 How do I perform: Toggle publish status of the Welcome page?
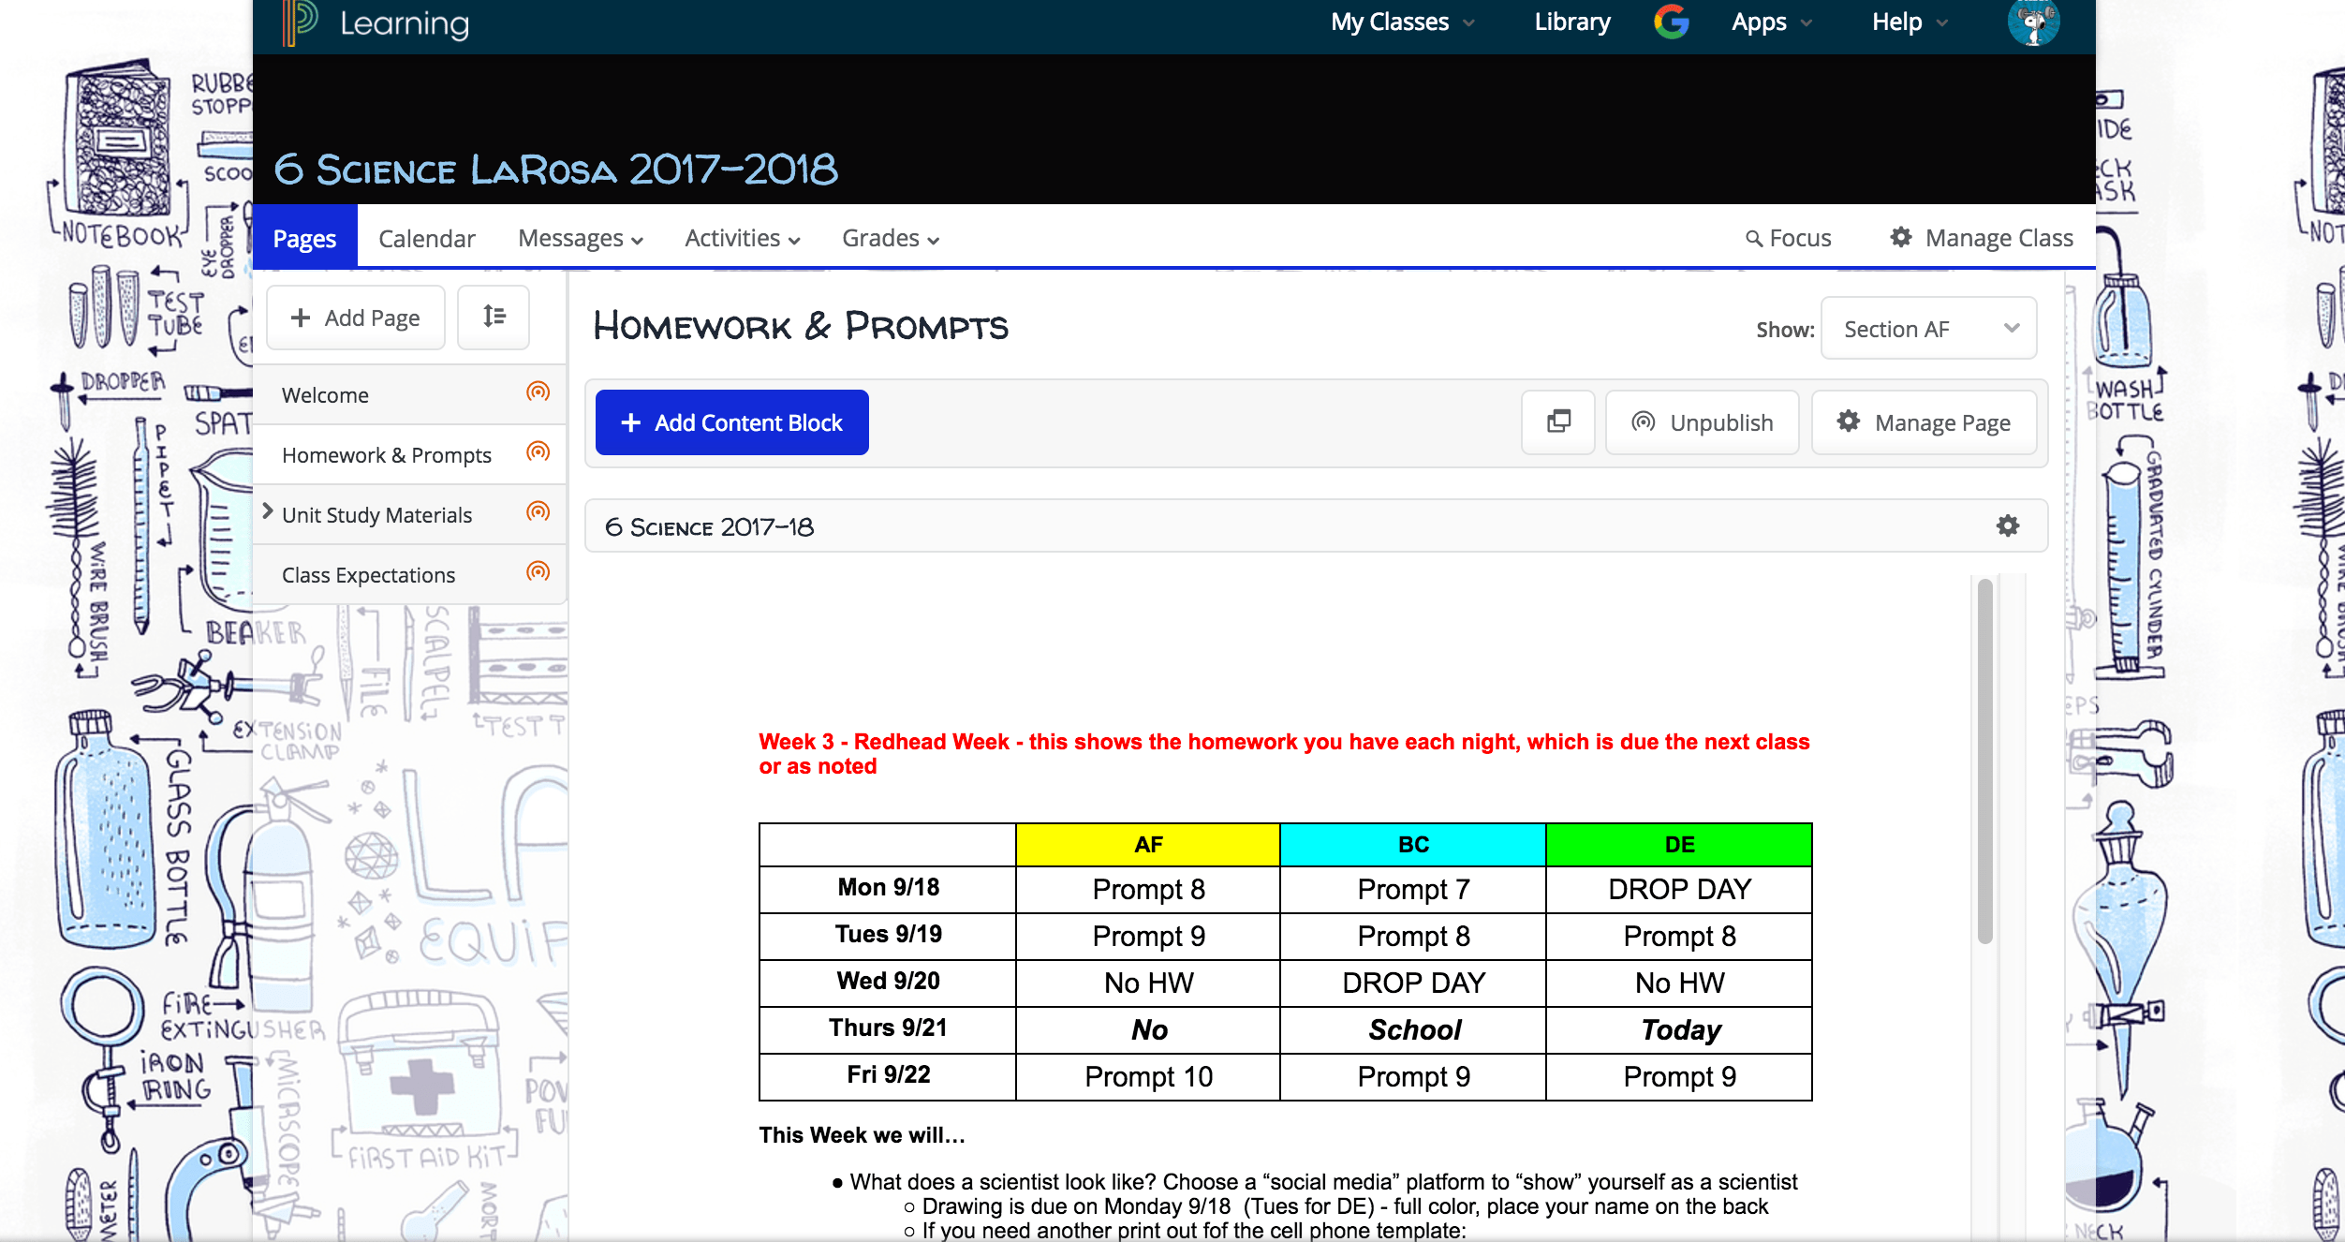click(x=538, y=392)
